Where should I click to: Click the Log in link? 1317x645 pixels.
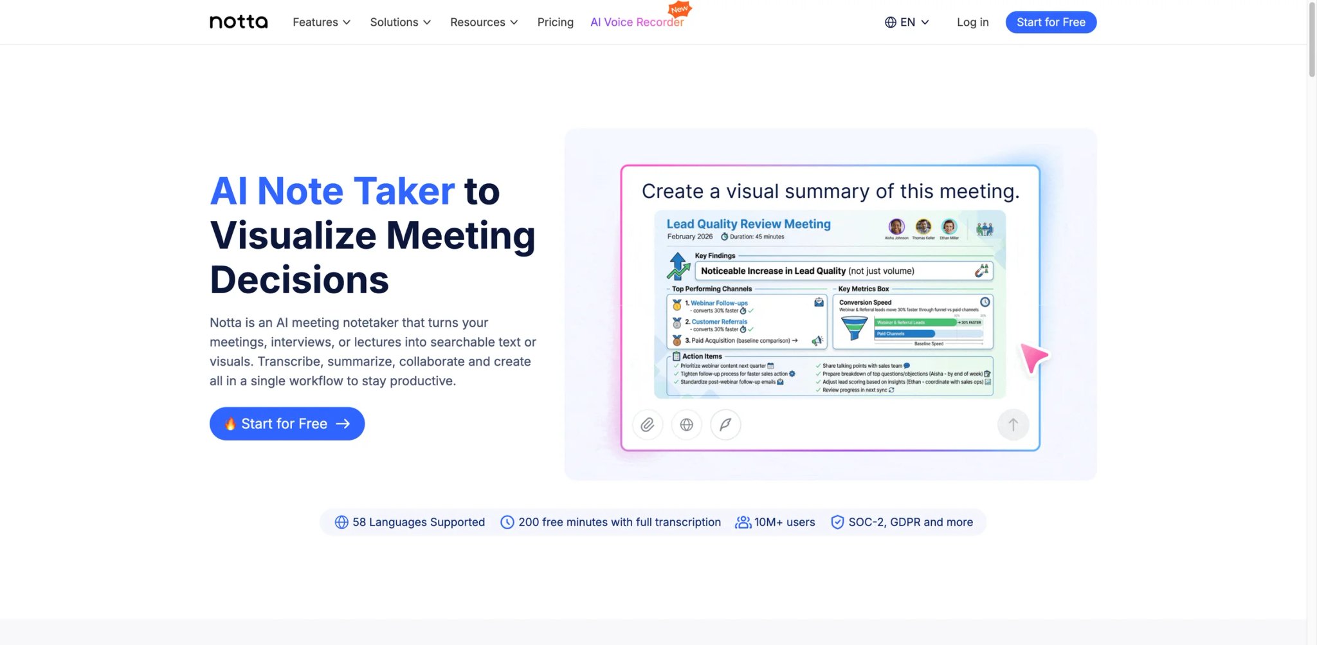click(972, 22)
